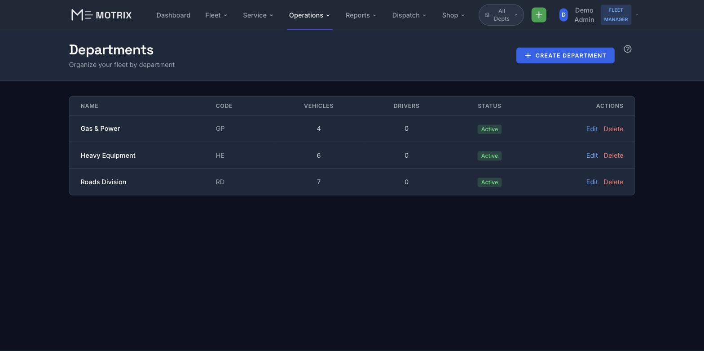The image size is (704, 351).
Task: Click drivers count 0 for Gas & Power
Action: point(406,129)
